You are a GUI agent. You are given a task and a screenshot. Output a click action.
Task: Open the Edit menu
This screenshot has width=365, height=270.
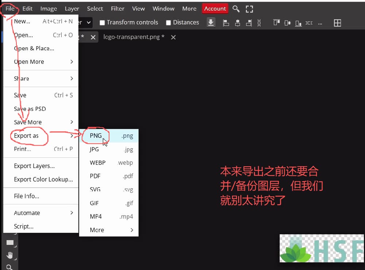point(27,9)
